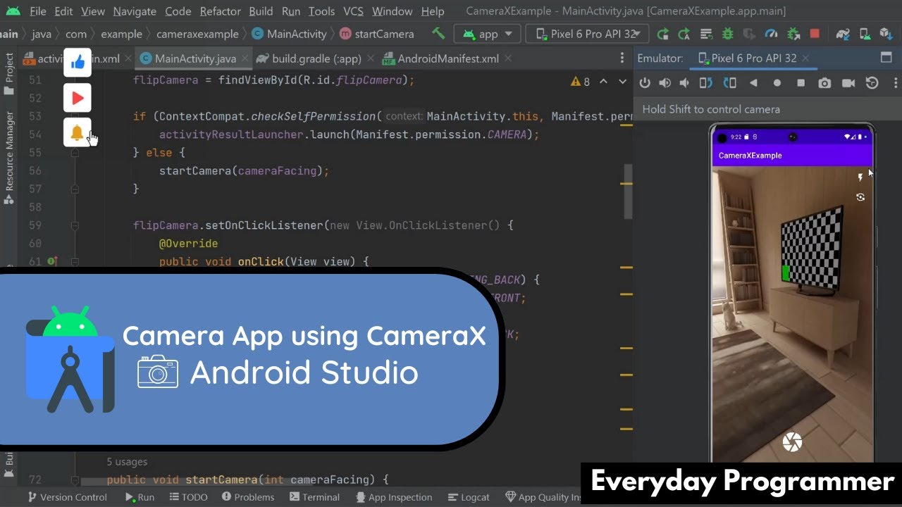Click the MainActivity breadcrumb

290,34
